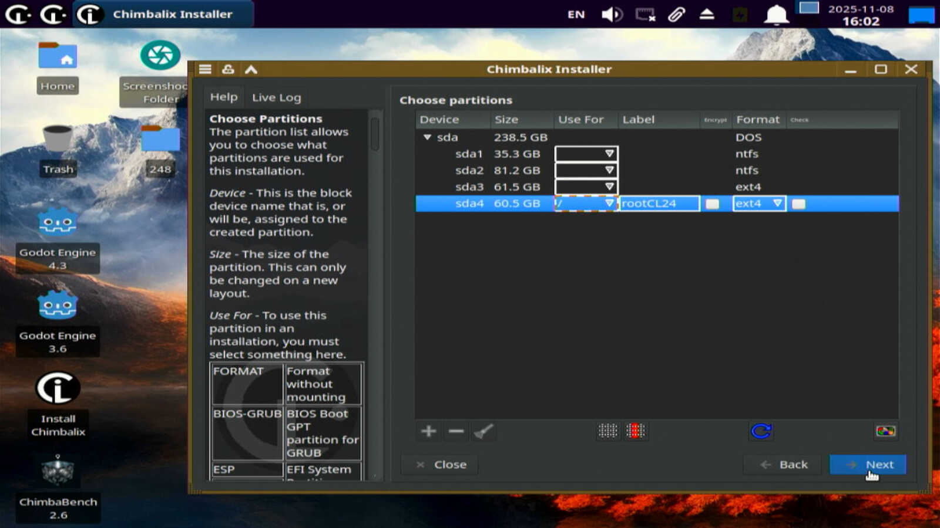Launch Godot Engine 3.6 from the desktop
The image size is (940, 528).
[x=58, y=323]
